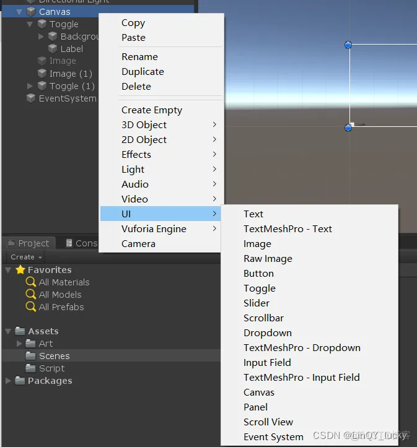Open the 3D Object submenu

click(161, 125)
